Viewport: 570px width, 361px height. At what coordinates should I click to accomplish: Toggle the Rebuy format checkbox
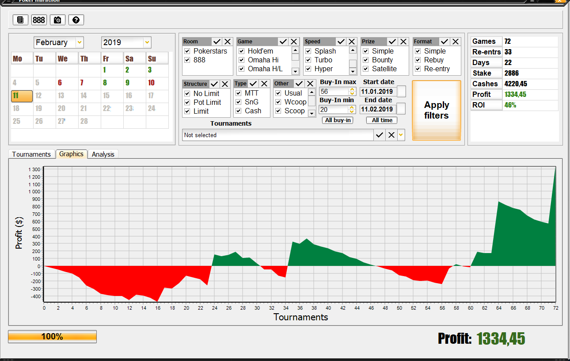pos(418,60)
